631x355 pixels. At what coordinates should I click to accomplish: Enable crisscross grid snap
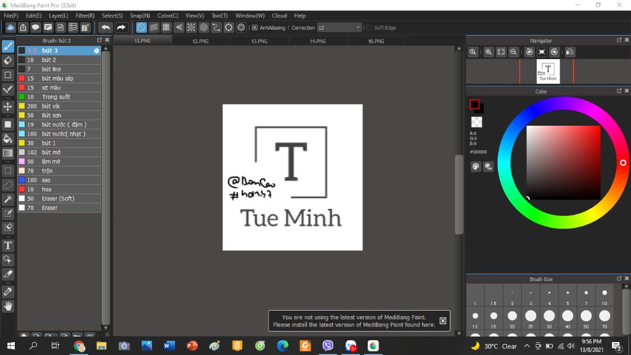(x=166, y=27)
